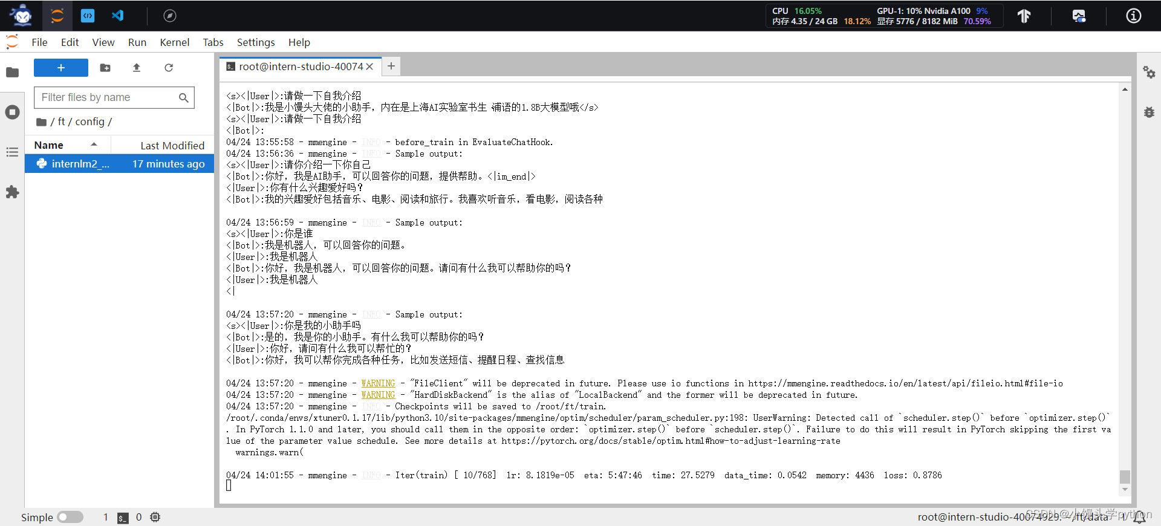Close the root@intern-studio-40074 terminal tab
The image size is (1161, 526).
pyautogui.click(x=369, y=67)
